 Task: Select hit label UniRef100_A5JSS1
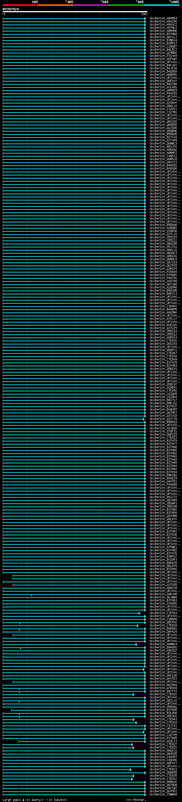pyautogui.click(x=163, y=247)
